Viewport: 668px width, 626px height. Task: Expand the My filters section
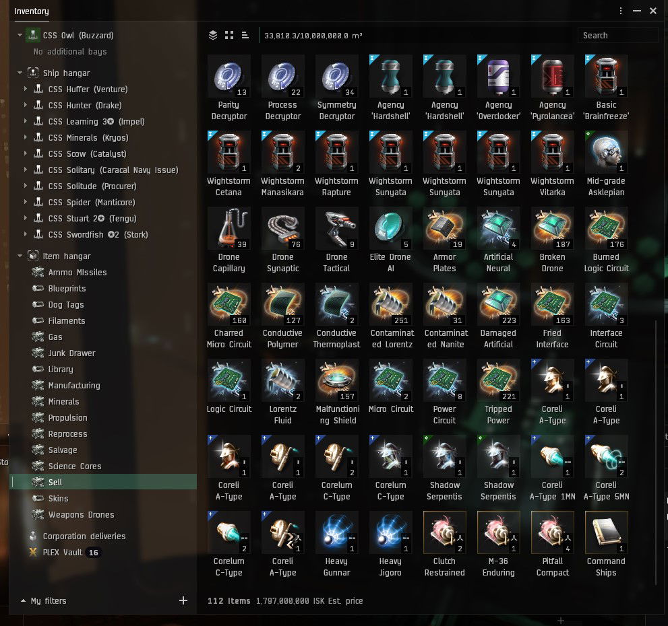click(23, 601)
